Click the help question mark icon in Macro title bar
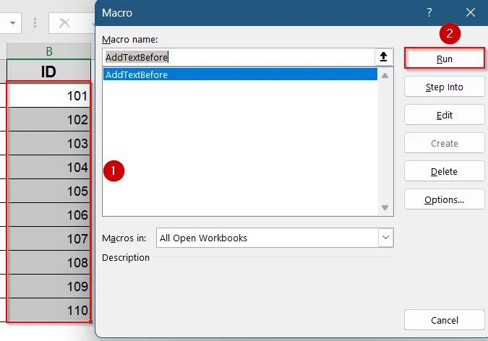This screenshot has width=488, height=341. [x=429, y=12]
